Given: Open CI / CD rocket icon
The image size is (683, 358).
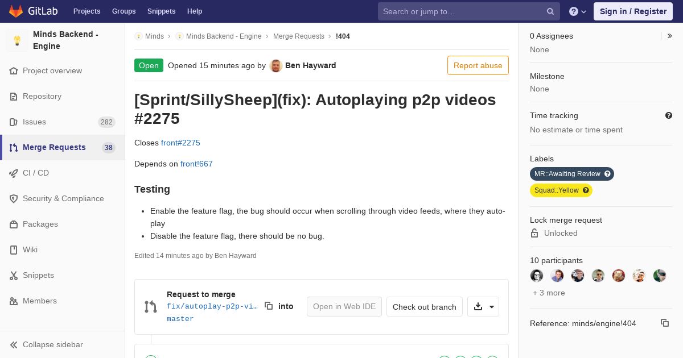Looking at the screenshot, I should click(14, 173).
